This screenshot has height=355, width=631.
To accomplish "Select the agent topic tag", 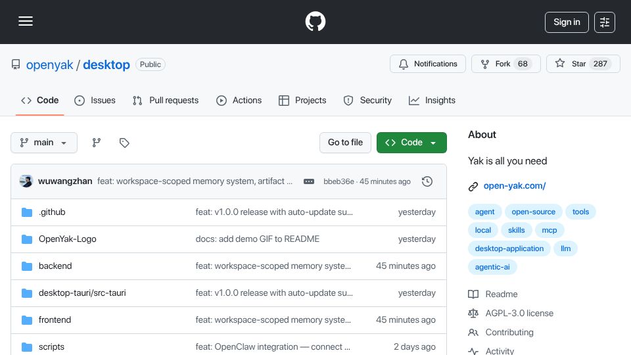I will tap(484, 212).
